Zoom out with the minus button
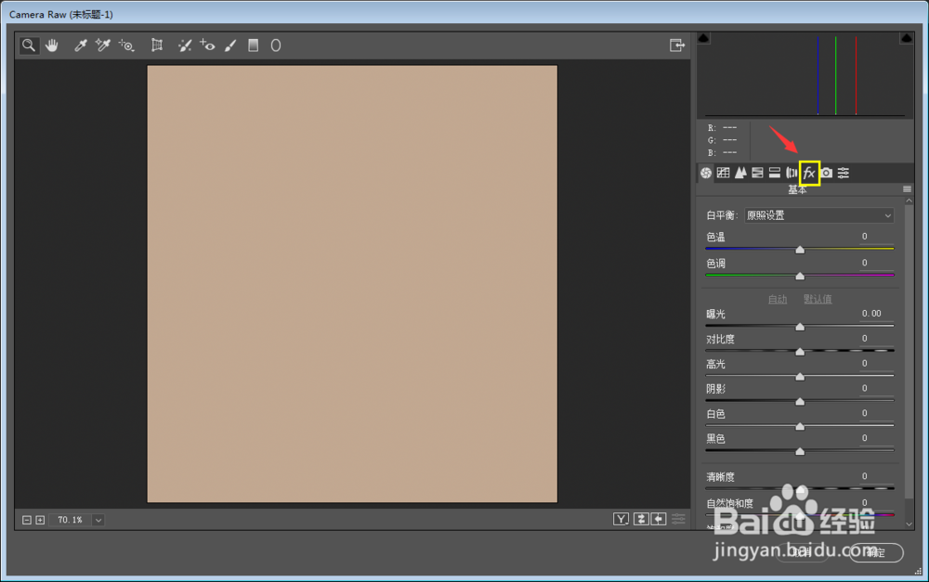The height and width of the screenshot is (582, 929). coord(27,520)
